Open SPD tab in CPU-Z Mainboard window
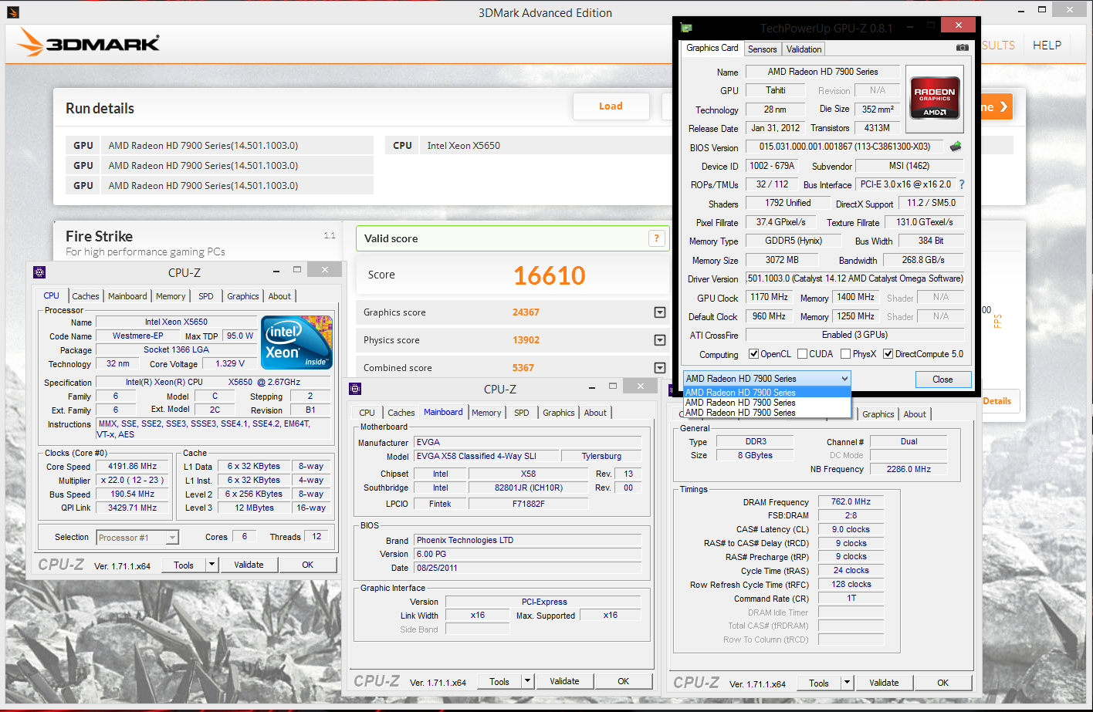Viewport: 1093px width, 712px height. [x=522, y=413]
